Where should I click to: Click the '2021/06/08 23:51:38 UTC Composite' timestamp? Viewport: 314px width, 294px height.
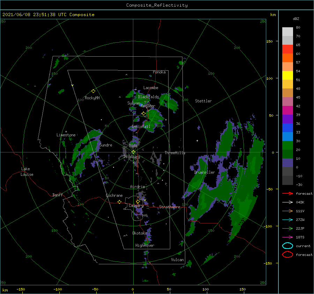click(48, 15)
